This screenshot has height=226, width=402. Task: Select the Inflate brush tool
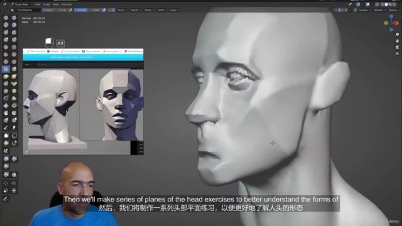pos(6,40)
